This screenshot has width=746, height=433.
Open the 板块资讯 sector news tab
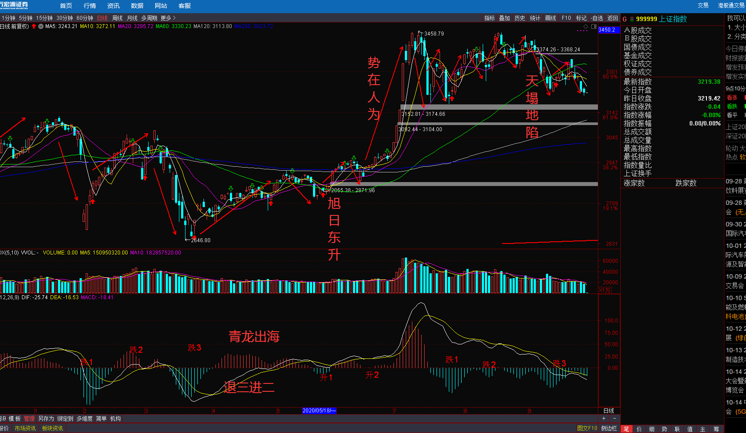click(52, 428)
